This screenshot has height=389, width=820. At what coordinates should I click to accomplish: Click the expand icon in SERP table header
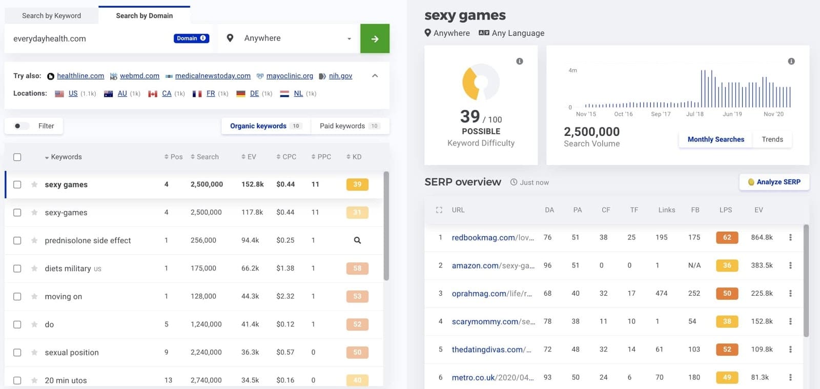439,210
